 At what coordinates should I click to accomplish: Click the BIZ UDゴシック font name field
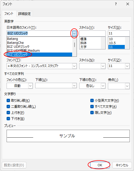click(39, 33)
